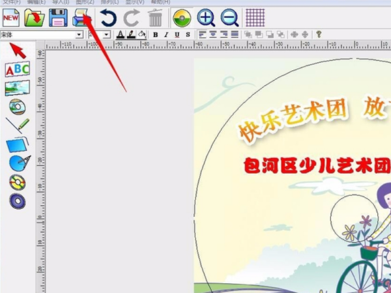
Task: Select the disc photo tool in sidebar
Action: 18,107
